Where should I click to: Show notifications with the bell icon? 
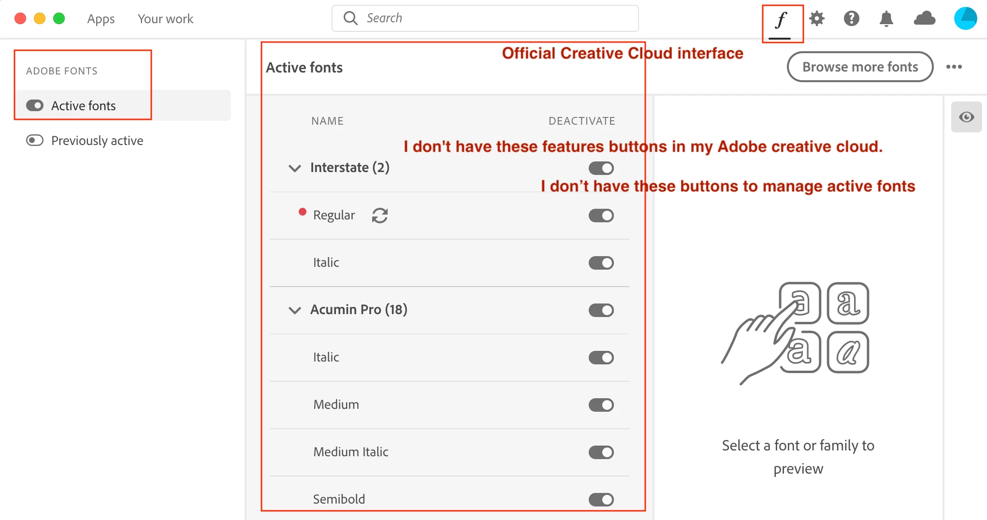[886, 19]
